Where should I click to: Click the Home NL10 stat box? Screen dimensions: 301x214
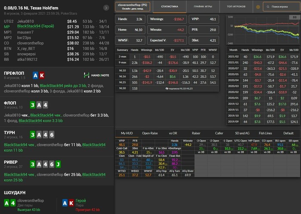(130, 30)
